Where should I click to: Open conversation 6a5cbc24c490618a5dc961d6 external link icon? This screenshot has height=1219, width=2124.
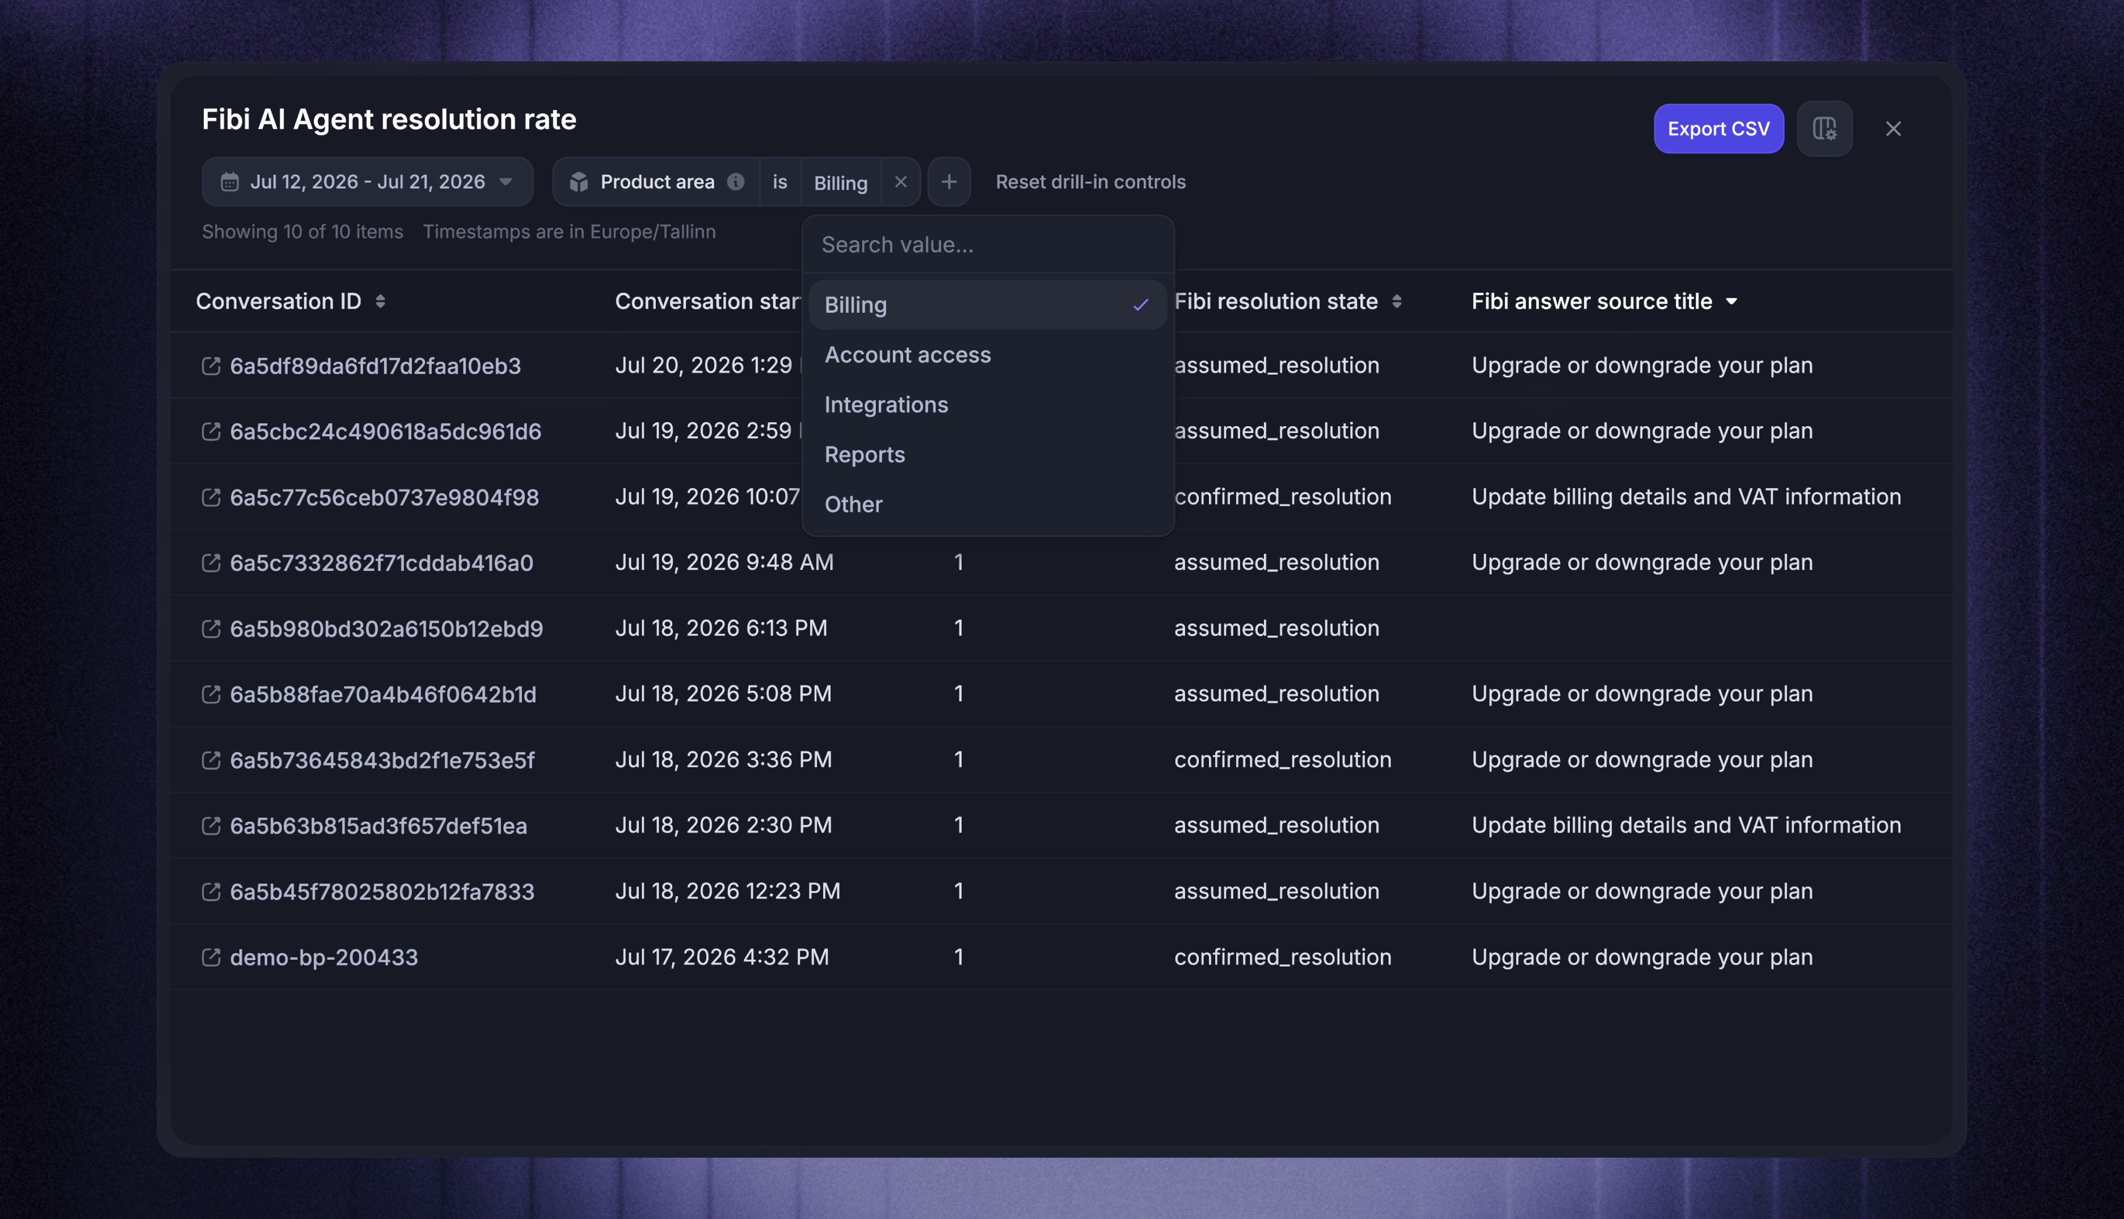211,431
